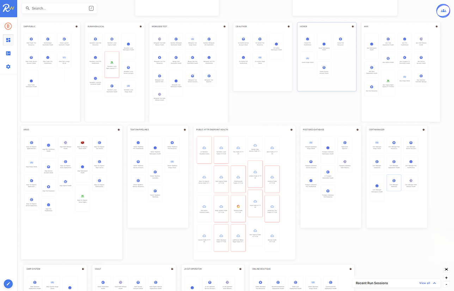Open the Awx Postgres-13 Statefulset Health card
Image resolution: width=454 pixels, height=291 pixels.
(405, 60)
